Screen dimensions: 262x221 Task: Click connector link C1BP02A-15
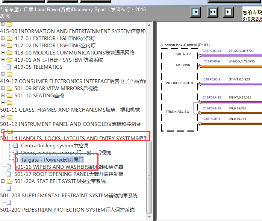212,108
